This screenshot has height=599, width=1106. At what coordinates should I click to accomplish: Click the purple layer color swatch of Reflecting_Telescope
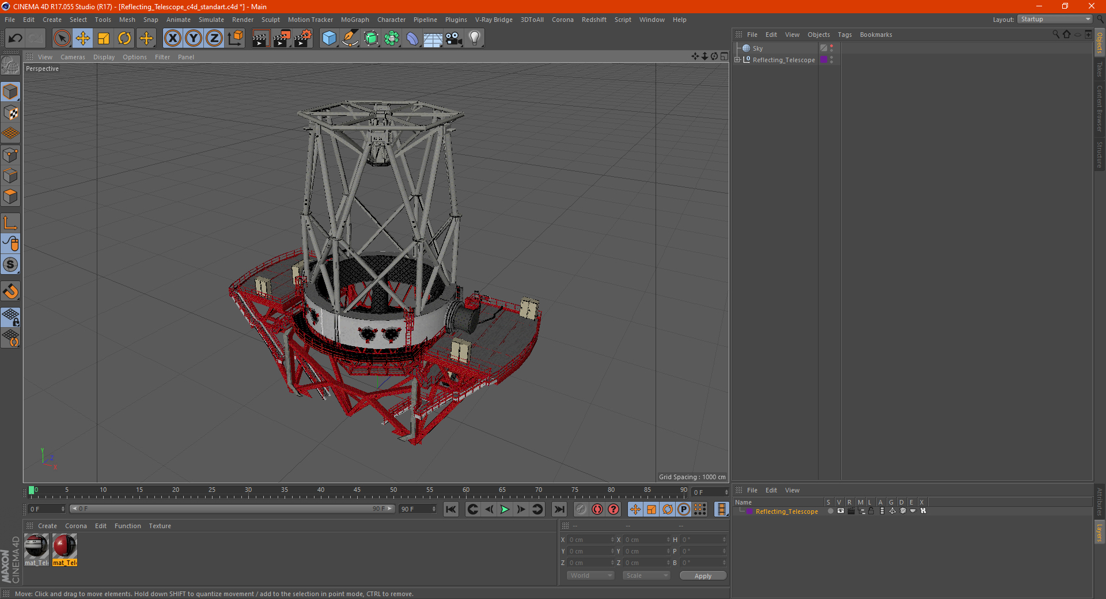[824, 60]
